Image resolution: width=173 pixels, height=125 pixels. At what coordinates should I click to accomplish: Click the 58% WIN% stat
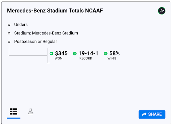115,53
